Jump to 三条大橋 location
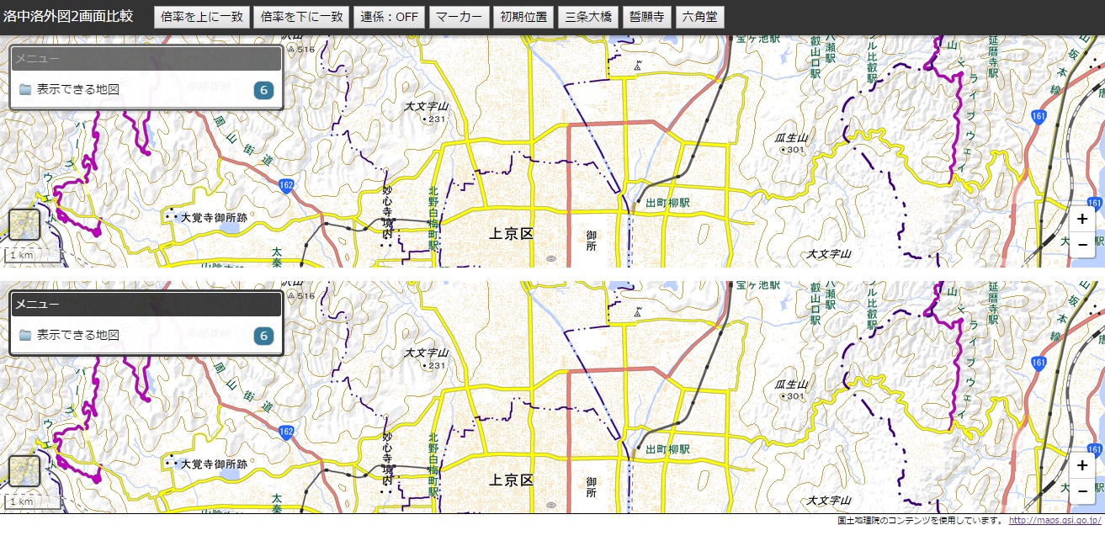Viewport: 1105px width, 541px height. [x=588, y=17]
